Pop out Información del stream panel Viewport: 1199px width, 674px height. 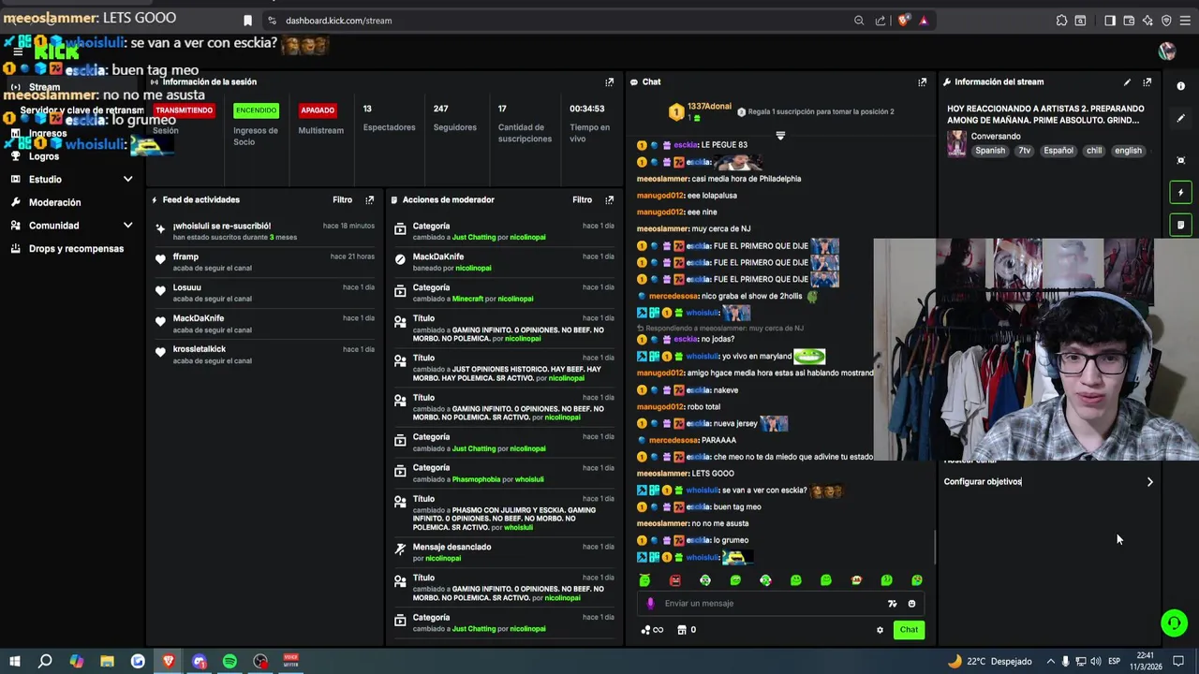point(1147,82)
